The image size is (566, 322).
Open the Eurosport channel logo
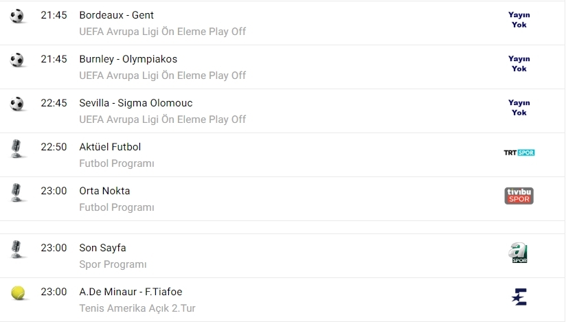tap(519, 297)
